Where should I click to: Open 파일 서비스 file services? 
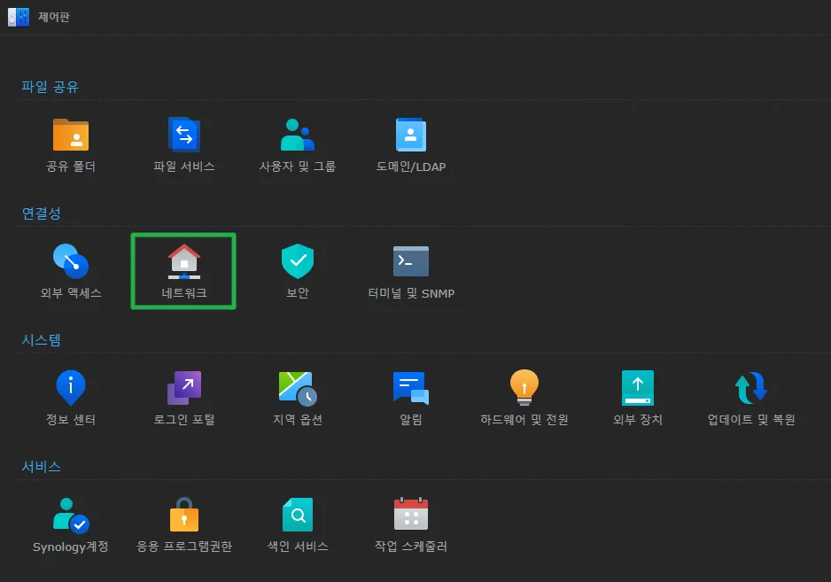(x=184, y=136)
